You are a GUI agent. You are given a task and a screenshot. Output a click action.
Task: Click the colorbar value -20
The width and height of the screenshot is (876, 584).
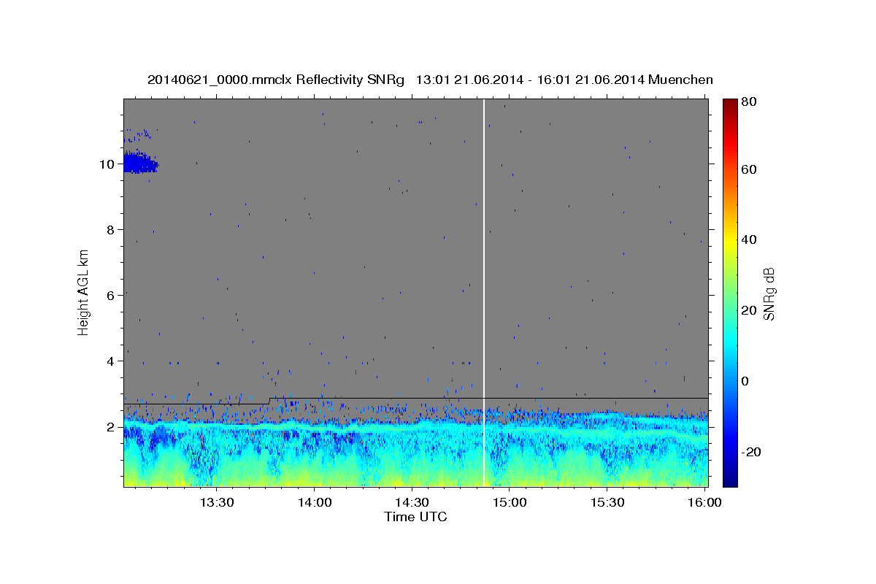752,452
